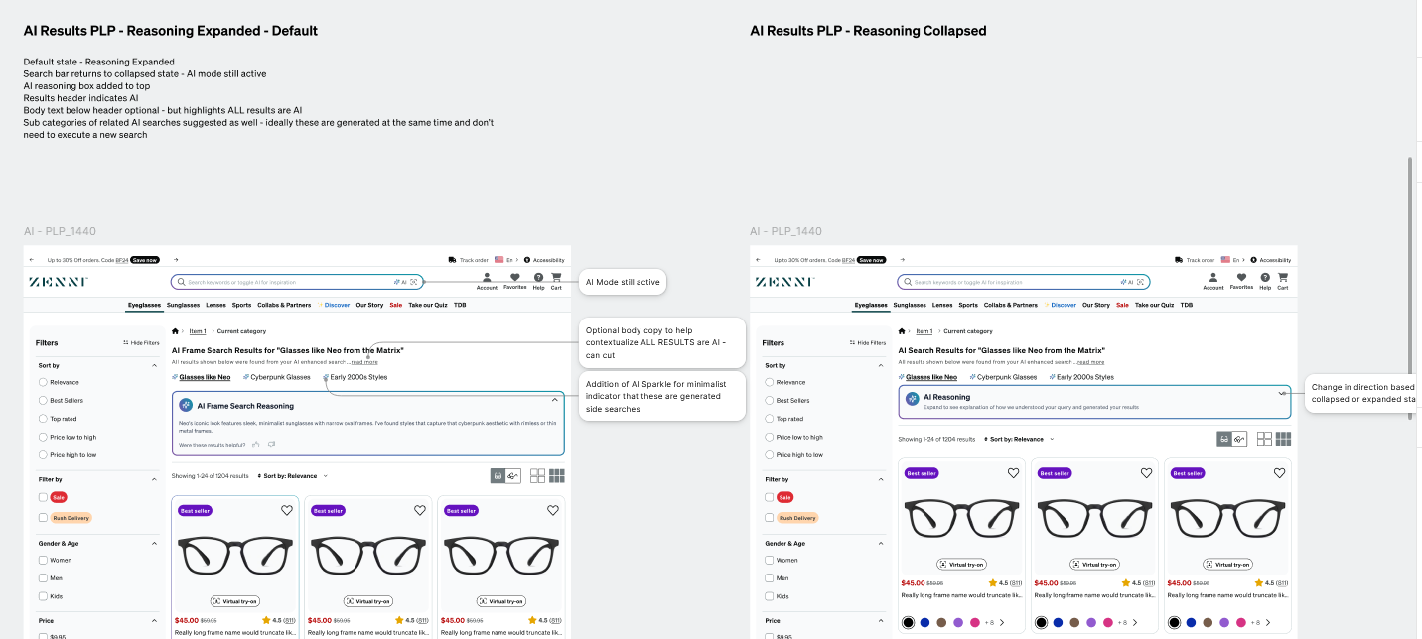This screenshot has width=1422, height=639.
Task: Open the Cart icon in the header
Action: pyautogui.click(x=556, y=279)
